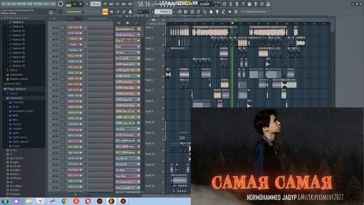Open Chrome from the taskbar
This screenshot has height=205, width=364.
pyautogui.click(x=64, y=201)
